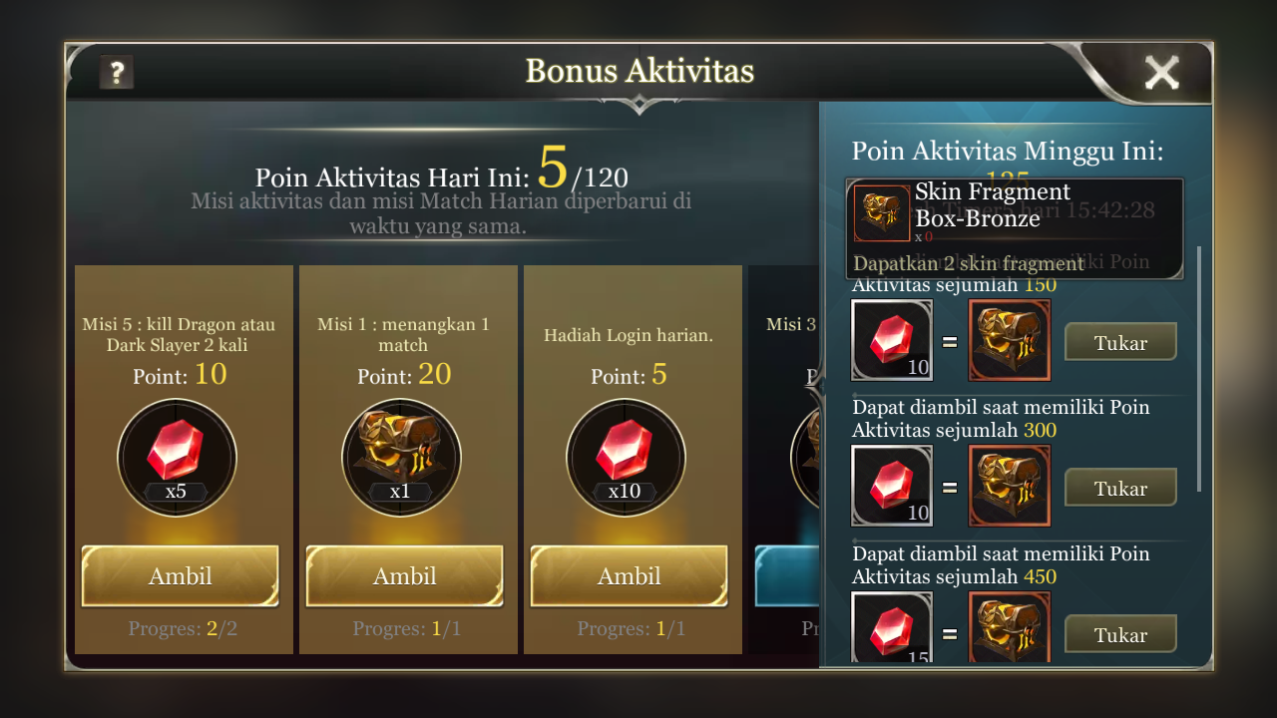Open the question mark help icon
The image size is (1277, 718).
pos(117,72)
